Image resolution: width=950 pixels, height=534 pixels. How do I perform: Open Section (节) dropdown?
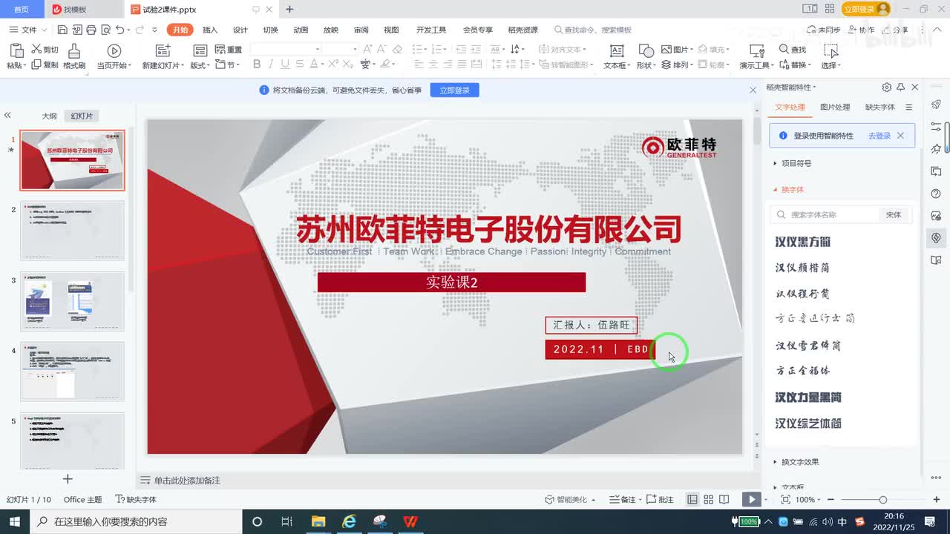(228, 65)
